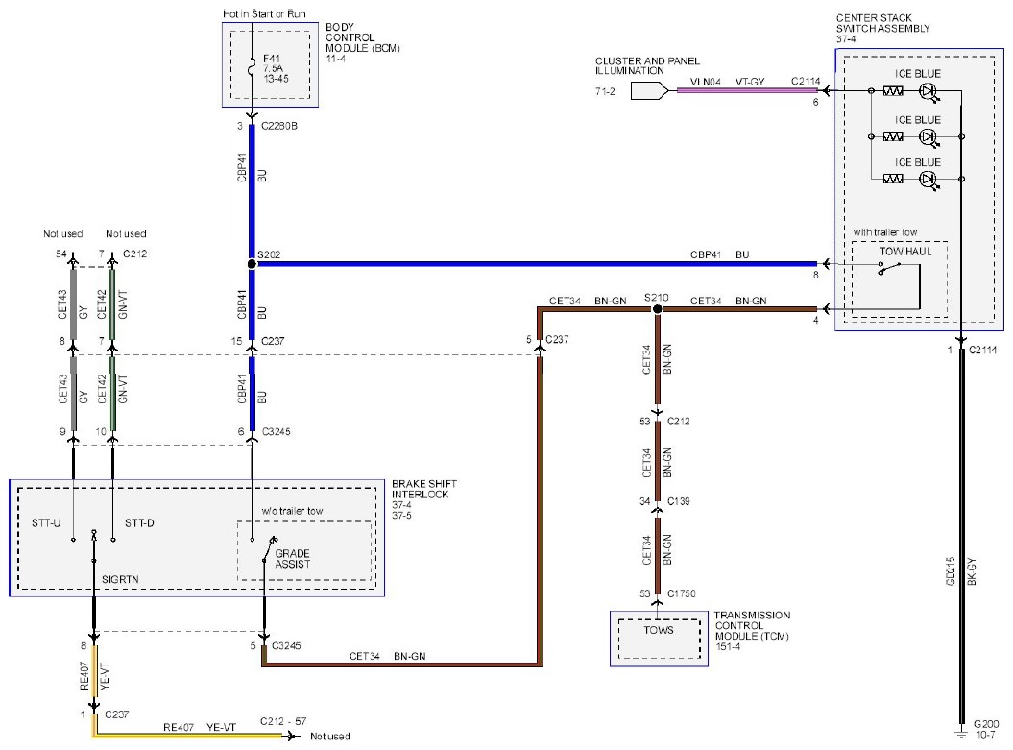Click the F41 7.5A fuse symbol

(x=252, y=67)
